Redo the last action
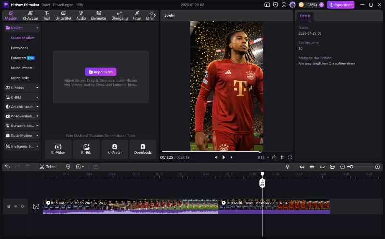This screenshot has width=385, height=239. [x=17, y=167]
